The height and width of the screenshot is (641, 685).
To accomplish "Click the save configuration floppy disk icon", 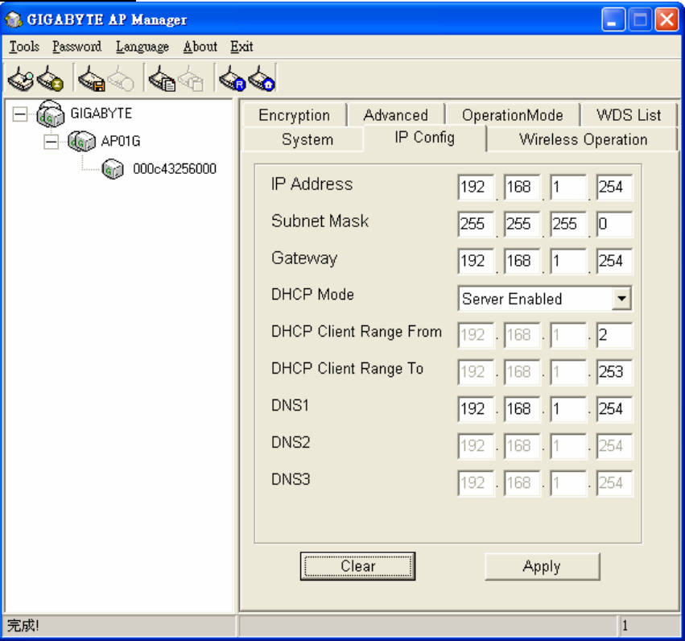I will pyautogui.click(x=91, y=79).
